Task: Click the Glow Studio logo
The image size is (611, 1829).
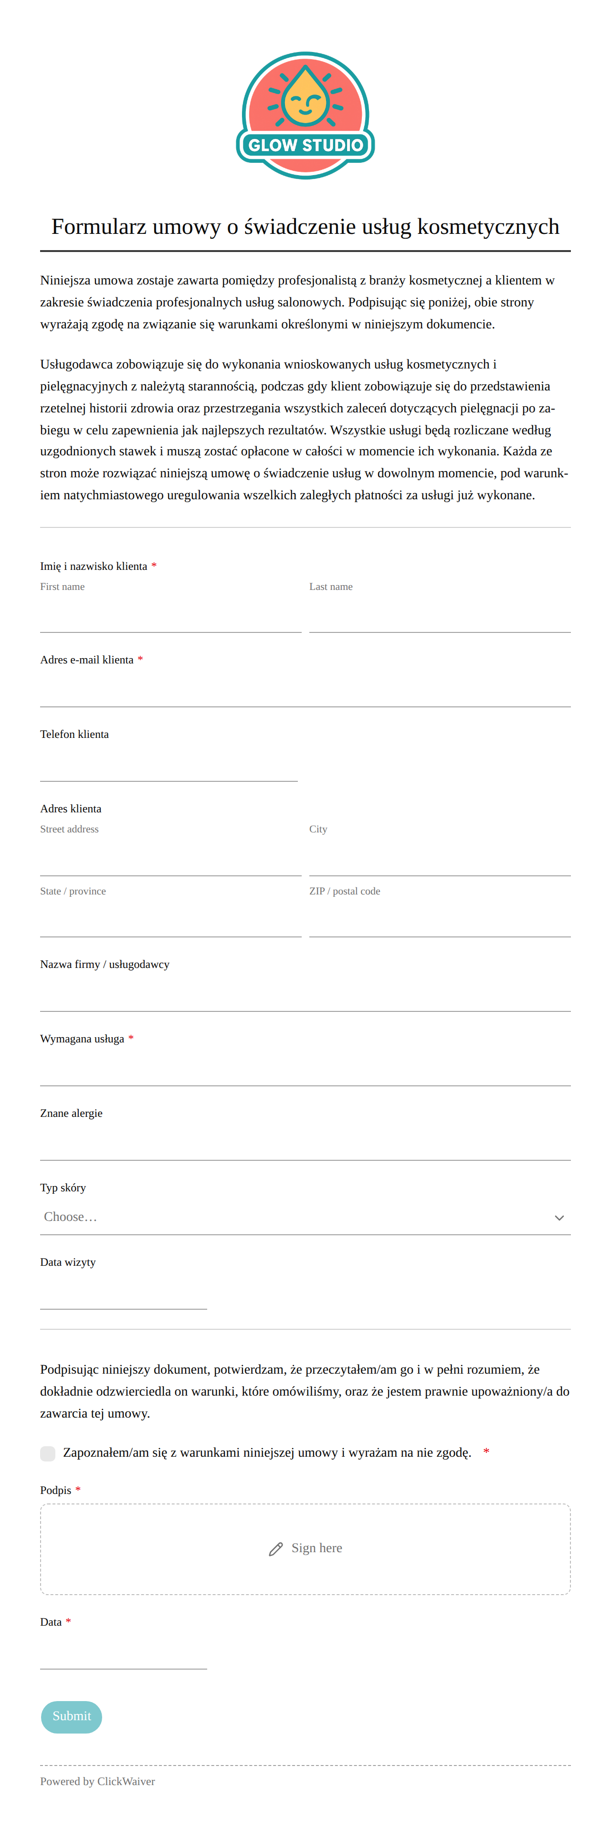Action: pyautogui.click(x=305, y=115)
